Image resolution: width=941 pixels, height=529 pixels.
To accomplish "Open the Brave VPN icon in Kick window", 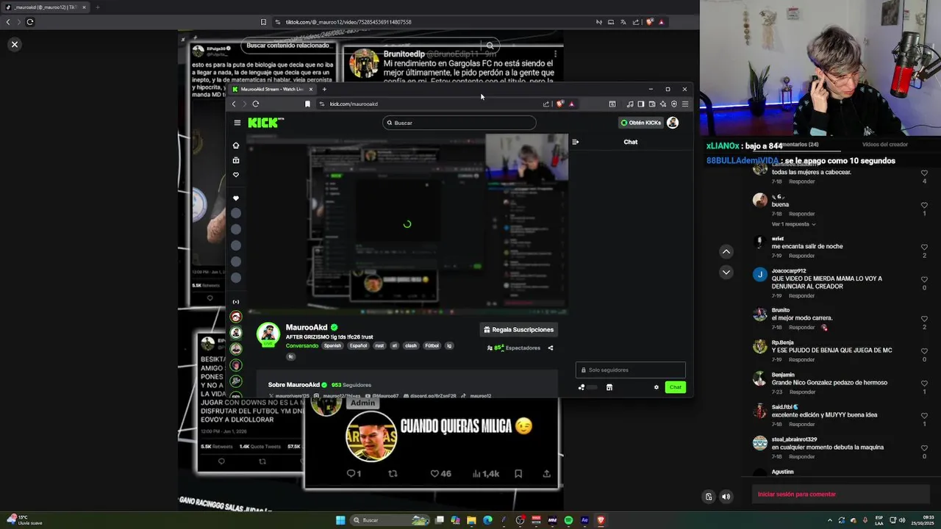I will point(674,104).
